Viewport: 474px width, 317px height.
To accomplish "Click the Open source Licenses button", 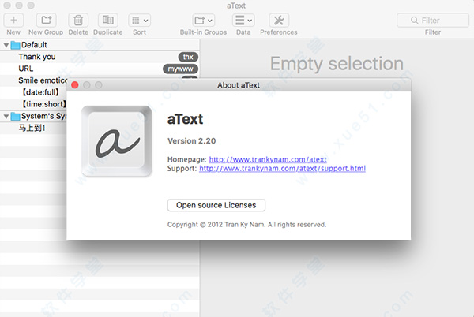I will pyautogui.click(x=216, y=205).
